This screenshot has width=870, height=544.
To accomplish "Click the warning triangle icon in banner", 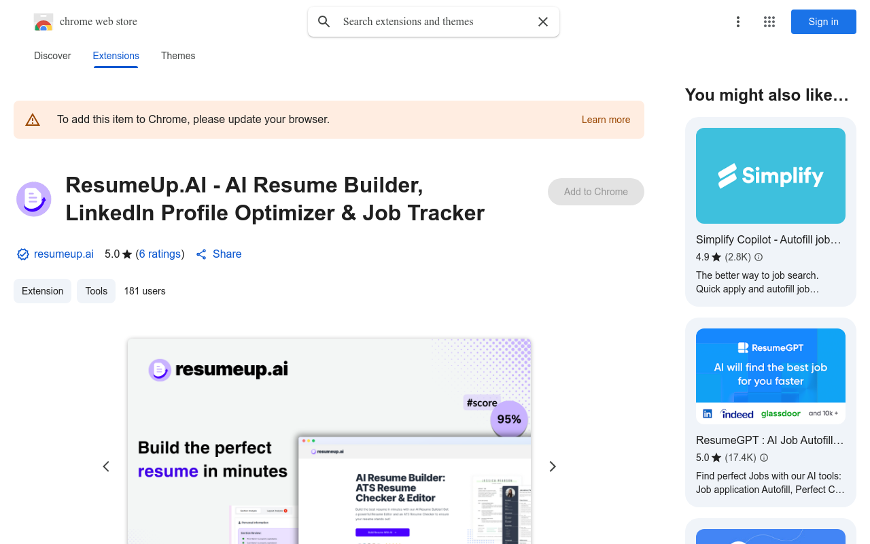I will 33,120.
